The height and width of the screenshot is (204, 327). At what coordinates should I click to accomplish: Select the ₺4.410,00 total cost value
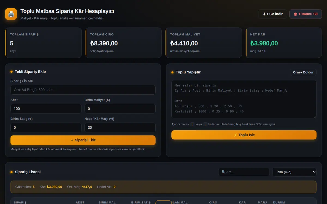pyautogui.click(x=184, y=43)
